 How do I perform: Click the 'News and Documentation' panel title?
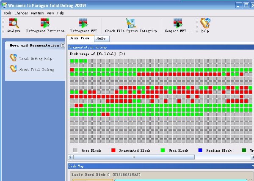[34, 45]
